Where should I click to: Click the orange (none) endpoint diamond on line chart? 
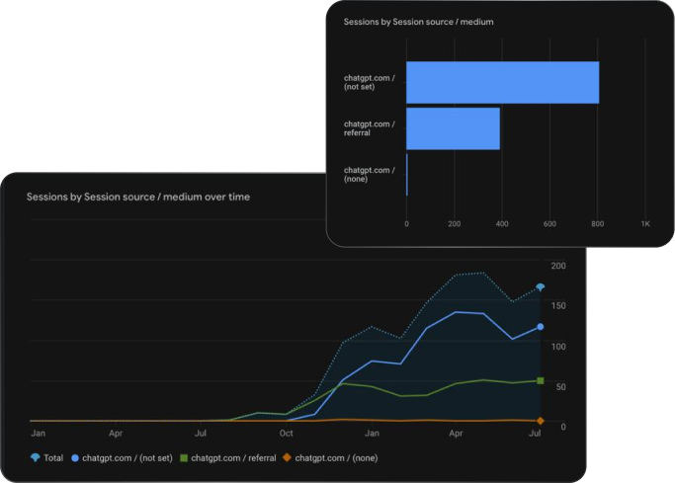click(x=541, y=421)
